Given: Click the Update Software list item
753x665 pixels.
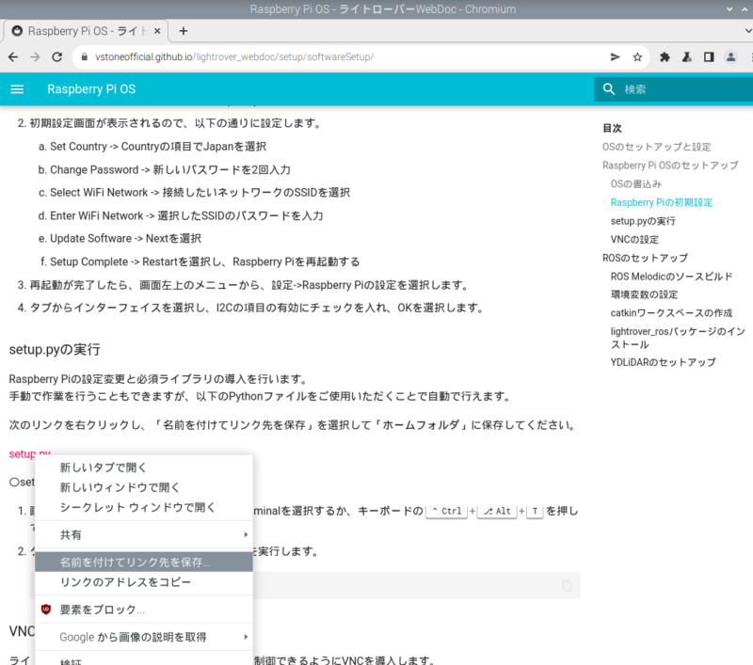Looking at the screenshot, I should [126, 239].
